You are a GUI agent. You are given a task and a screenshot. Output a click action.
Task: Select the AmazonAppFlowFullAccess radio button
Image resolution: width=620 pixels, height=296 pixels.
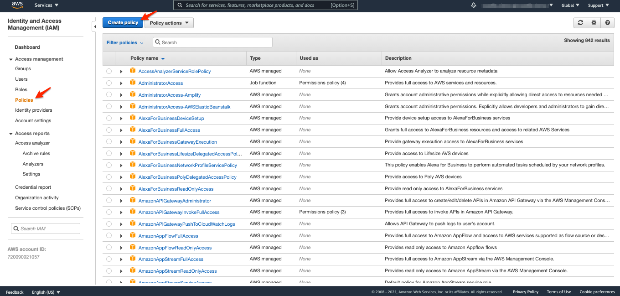[109, 236]
